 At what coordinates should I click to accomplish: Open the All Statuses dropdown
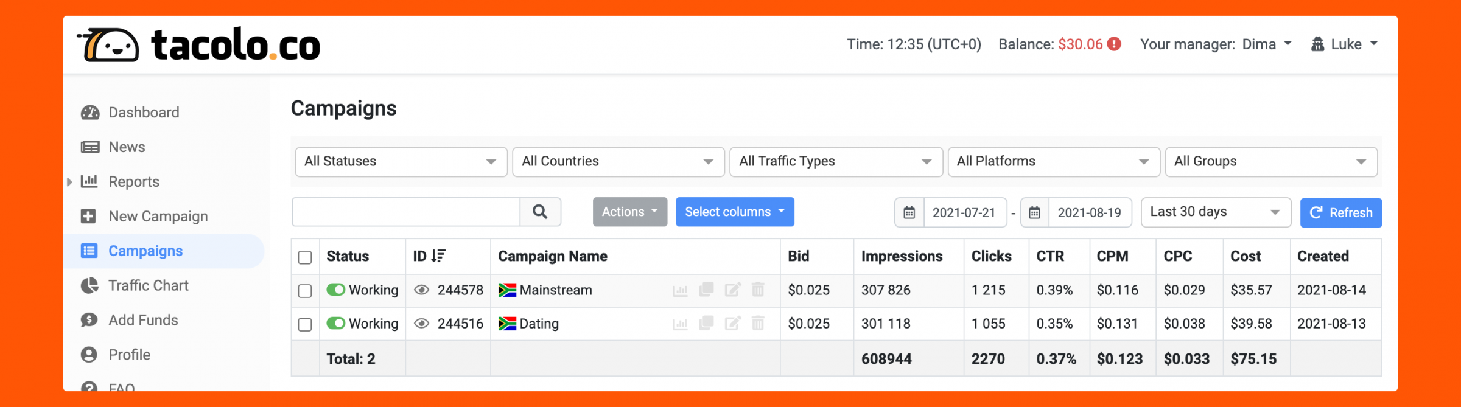click(401, 162)
